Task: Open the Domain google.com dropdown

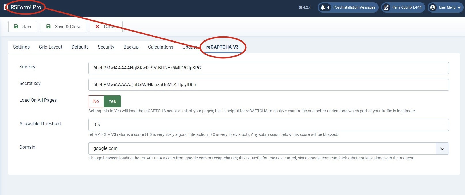Action: click(268, 148)
